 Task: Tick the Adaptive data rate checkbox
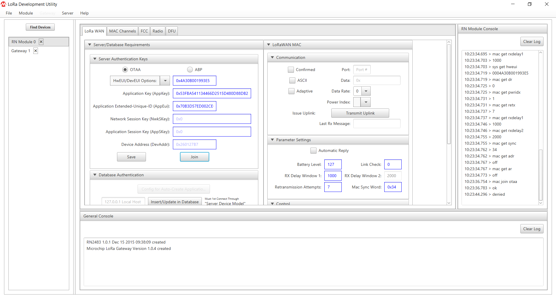291,91
